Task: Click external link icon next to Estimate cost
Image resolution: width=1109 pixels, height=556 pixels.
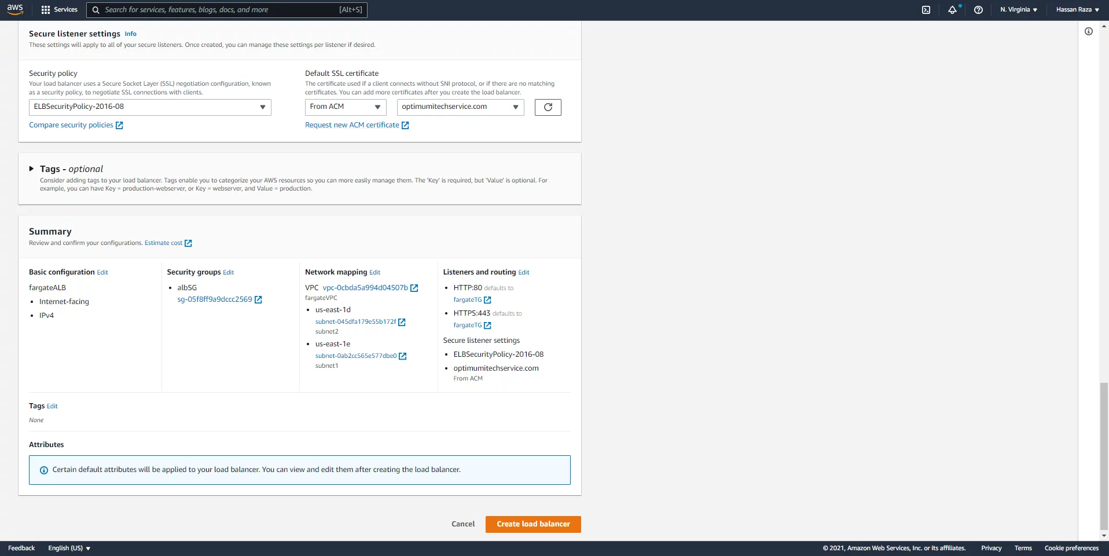Action: pyautogui.click(x=188, y=243)
